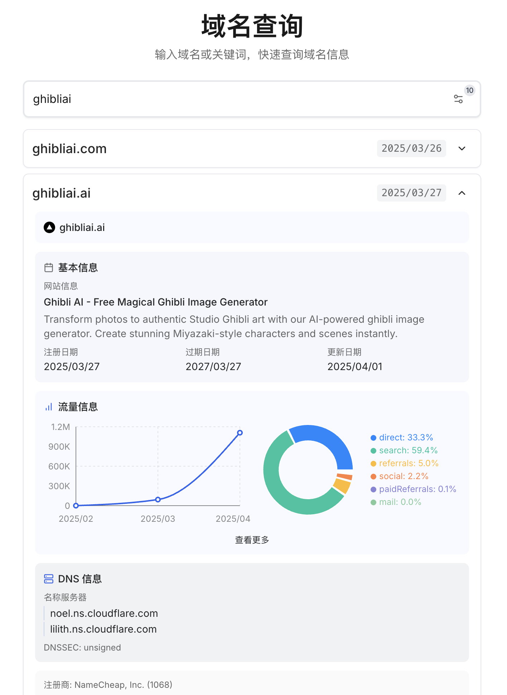Collapse the ghibliai.ai result chevron
Screen dimensions: 507x695
click(462, 193)
